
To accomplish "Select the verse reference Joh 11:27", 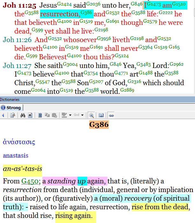I will (x=17, y=66).
